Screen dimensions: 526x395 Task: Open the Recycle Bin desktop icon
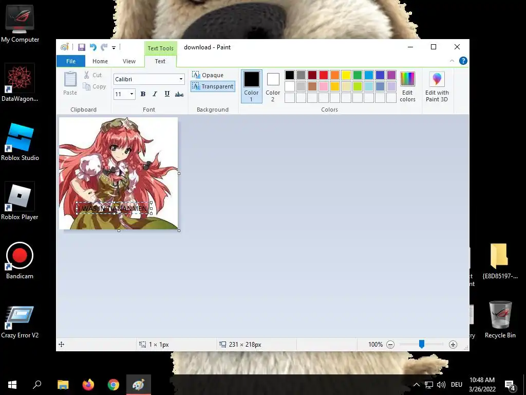tap(500, 320)
